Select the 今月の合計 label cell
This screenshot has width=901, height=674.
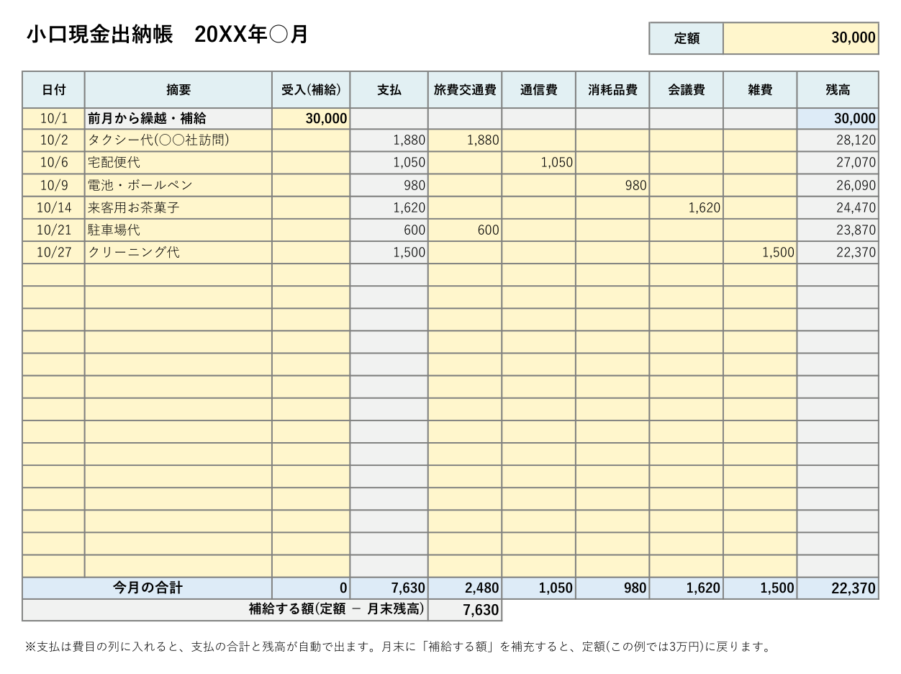pyautogui.click(x=147, y=588)
